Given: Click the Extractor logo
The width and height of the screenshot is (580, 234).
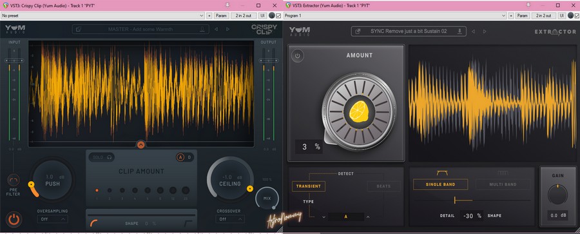Looking at the screenshot, I should [x=555, y=32].
